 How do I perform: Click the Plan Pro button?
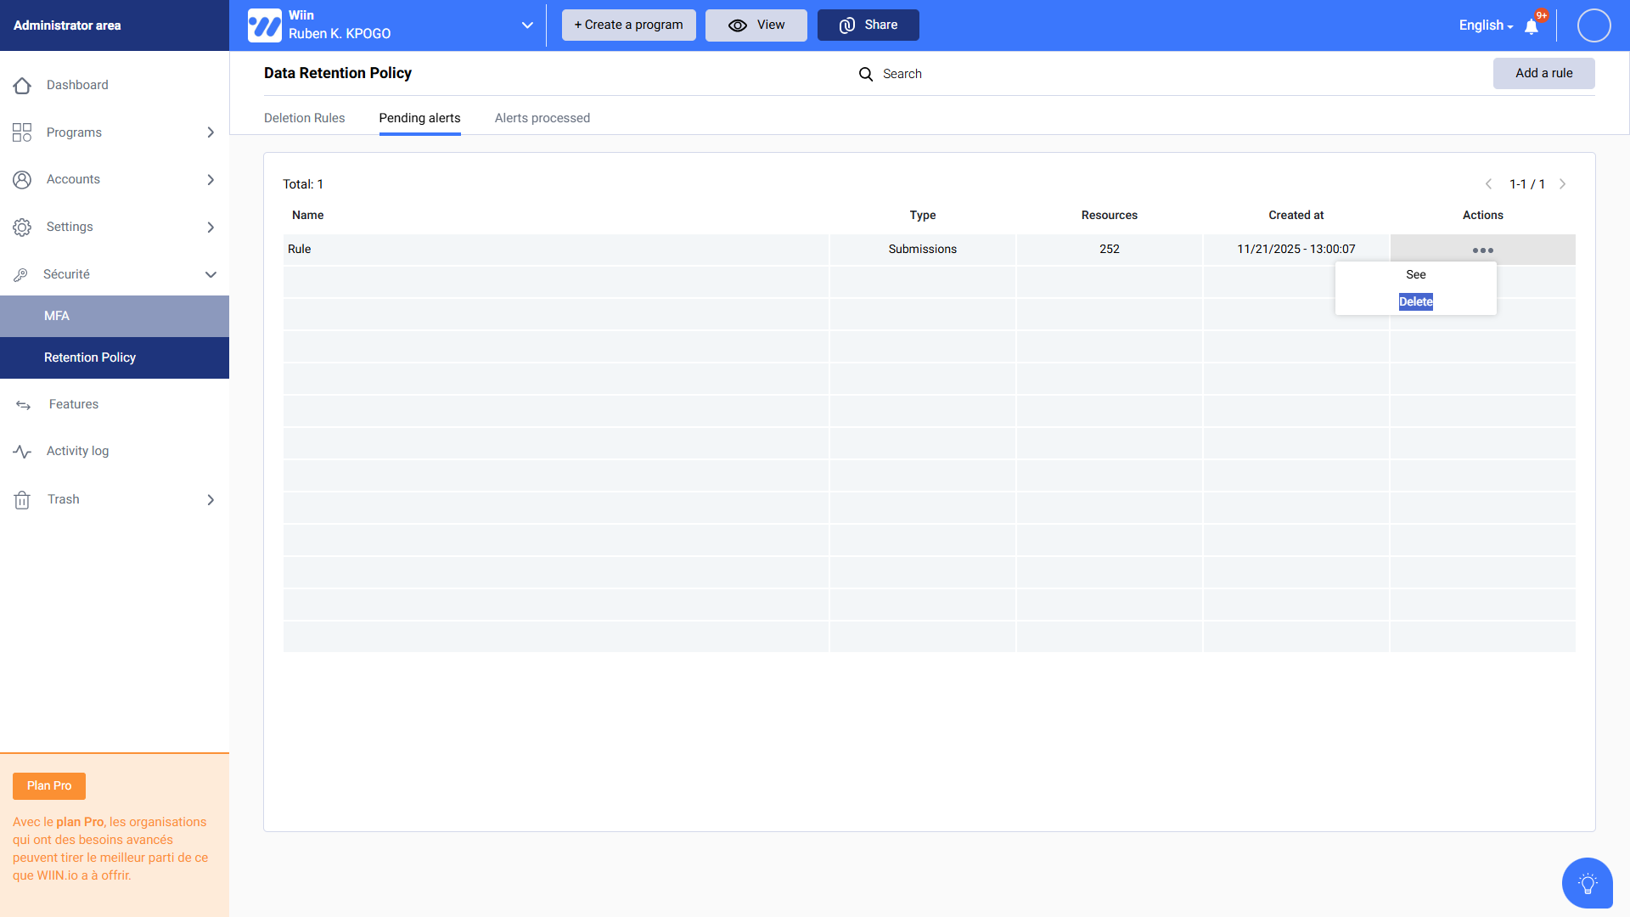click(49, 786)
